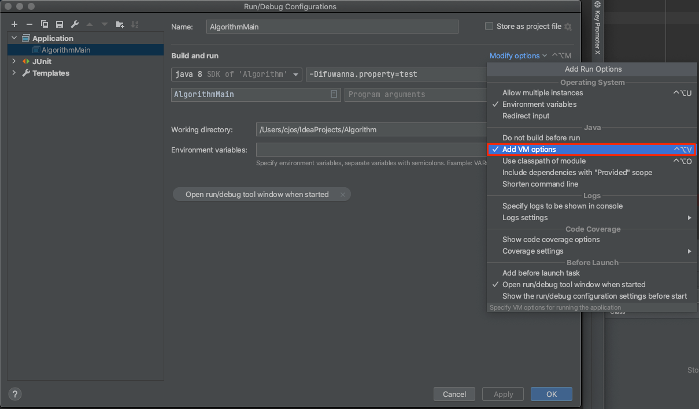Create a new configuration folder
This screenshot has width=699, height=409.
(120, 24)
